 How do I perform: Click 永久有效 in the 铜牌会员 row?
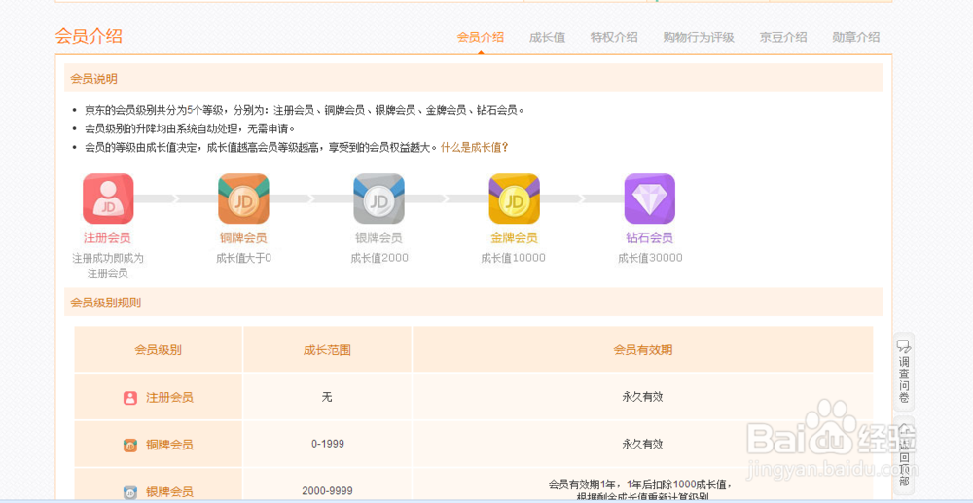pyautogui.click(x=642, y=444)
